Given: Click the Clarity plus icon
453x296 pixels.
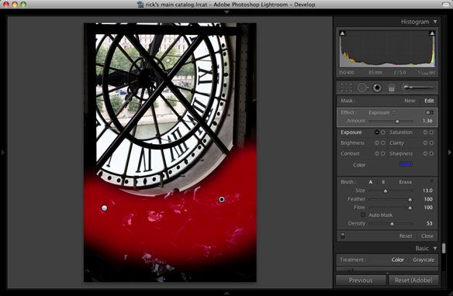Looking at the screenshot, I should (x=431, y=143).
